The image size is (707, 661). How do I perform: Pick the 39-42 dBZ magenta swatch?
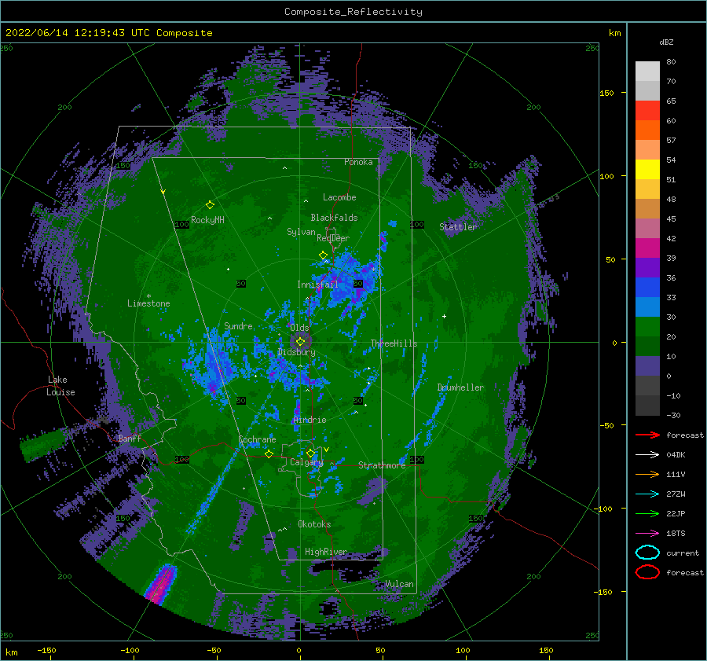click(x=647, y=248)
